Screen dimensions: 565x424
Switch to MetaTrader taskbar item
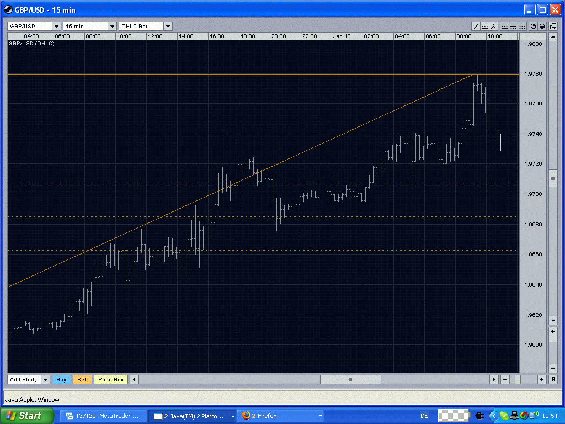[103, 416]
